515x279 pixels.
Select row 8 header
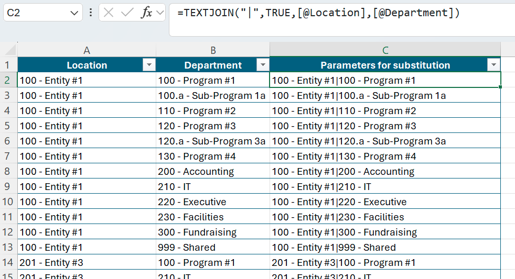click(x=8, y=172)
